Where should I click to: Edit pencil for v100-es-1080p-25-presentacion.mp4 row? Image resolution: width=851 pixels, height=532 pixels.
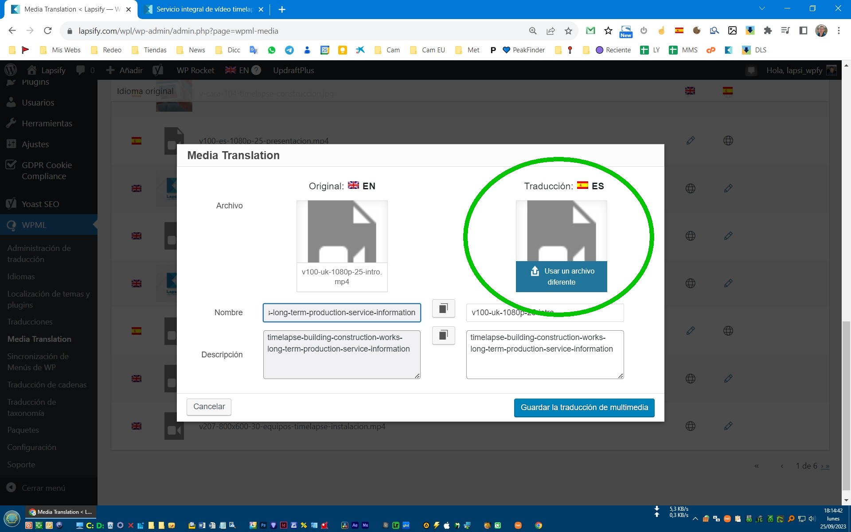click(690, 141)
